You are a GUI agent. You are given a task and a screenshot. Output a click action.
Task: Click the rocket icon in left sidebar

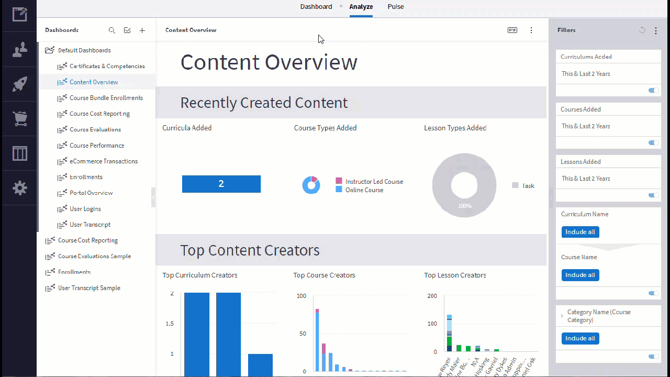pyautogui.click(x=20, y=84)
